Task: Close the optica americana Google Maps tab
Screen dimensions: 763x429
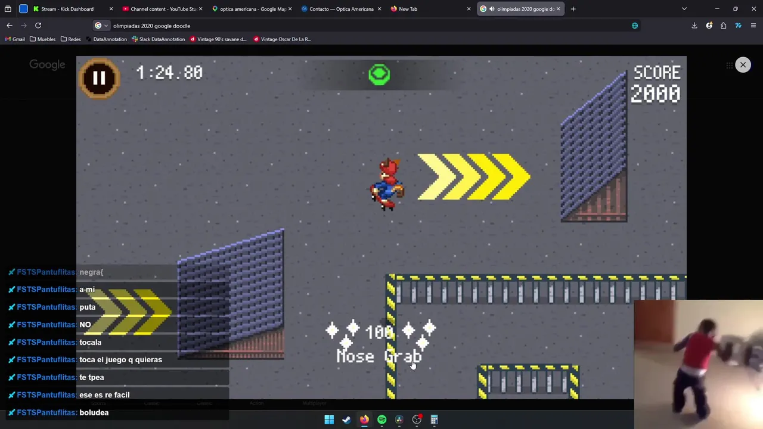Action: coord(290,9)
